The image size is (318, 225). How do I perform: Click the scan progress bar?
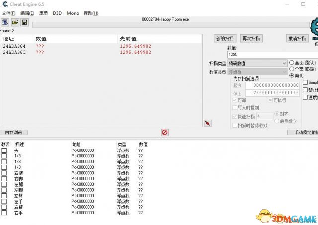point(171,25)
